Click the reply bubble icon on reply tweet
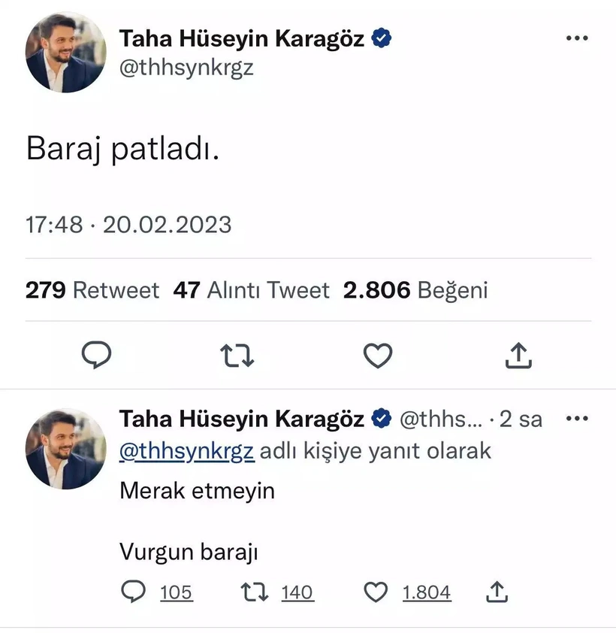616x633 pixels. point(133,592)
